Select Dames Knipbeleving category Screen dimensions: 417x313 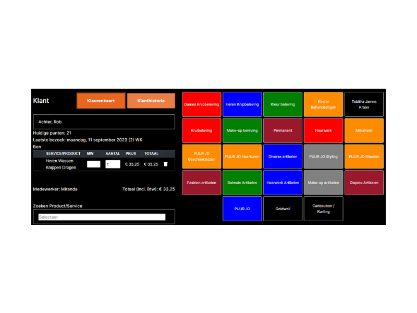[201, 104]
